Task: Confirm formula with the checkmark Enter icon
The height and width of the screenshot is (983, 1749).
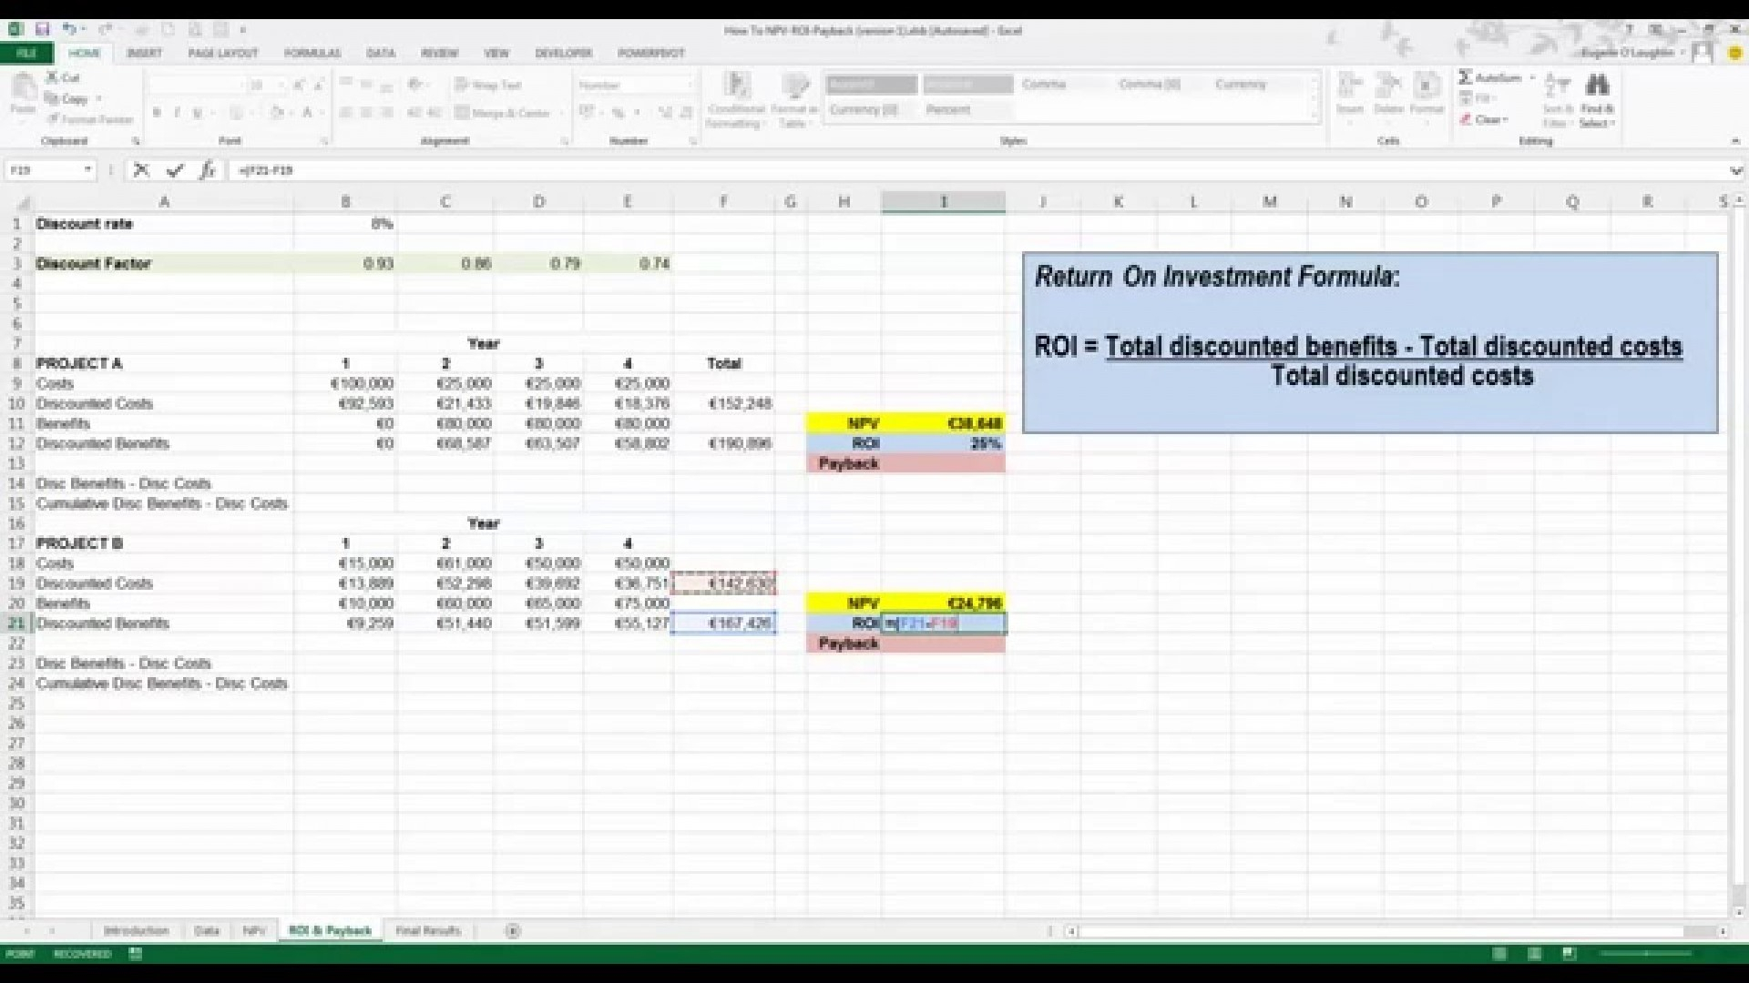Action: [x=175, y=170]
